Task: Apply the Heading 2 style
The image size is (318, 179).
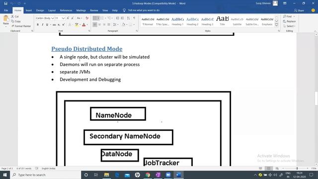Action: (192, 21)
